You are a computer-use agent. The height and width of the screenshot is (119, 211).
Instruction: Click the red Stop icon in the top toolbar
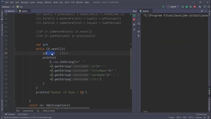click(195, 7)
